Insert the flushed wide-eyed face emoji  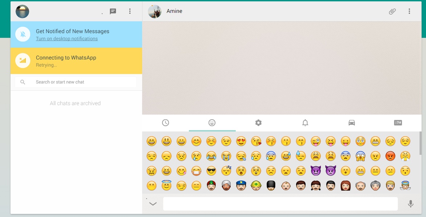(361, 141)
